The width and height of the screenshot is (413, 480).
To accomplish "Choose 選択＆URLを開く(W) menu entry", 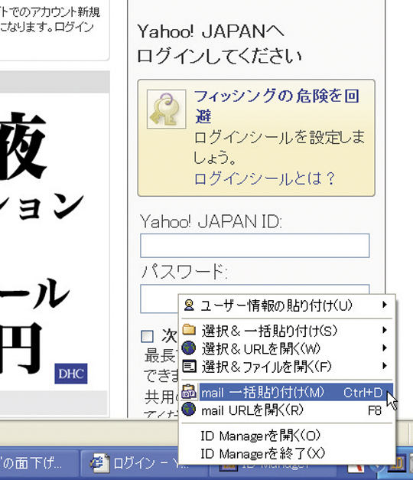I will click(287, 348).
